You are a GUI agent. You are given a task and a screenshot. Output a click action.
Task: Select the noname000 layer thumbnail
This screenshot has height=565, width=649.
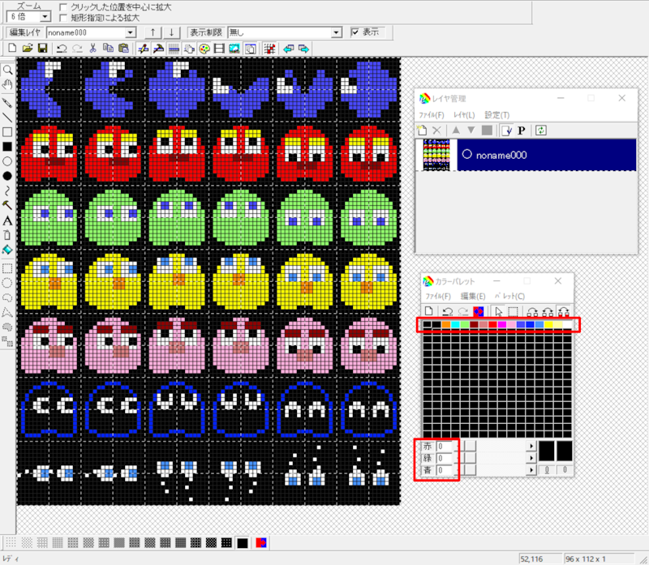[x=436, y=155]
